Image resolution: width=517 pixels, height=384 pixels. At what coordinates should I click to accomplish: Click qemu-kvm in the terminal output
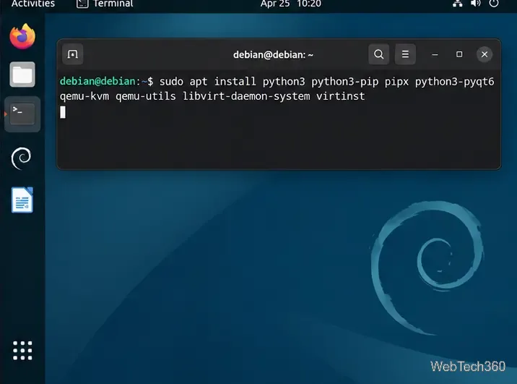(84, 97)
